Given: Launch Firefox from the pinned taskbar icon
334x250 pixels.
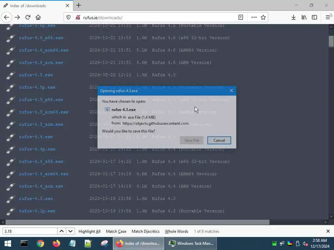Looking at the screenshot, I should point(56,243).
